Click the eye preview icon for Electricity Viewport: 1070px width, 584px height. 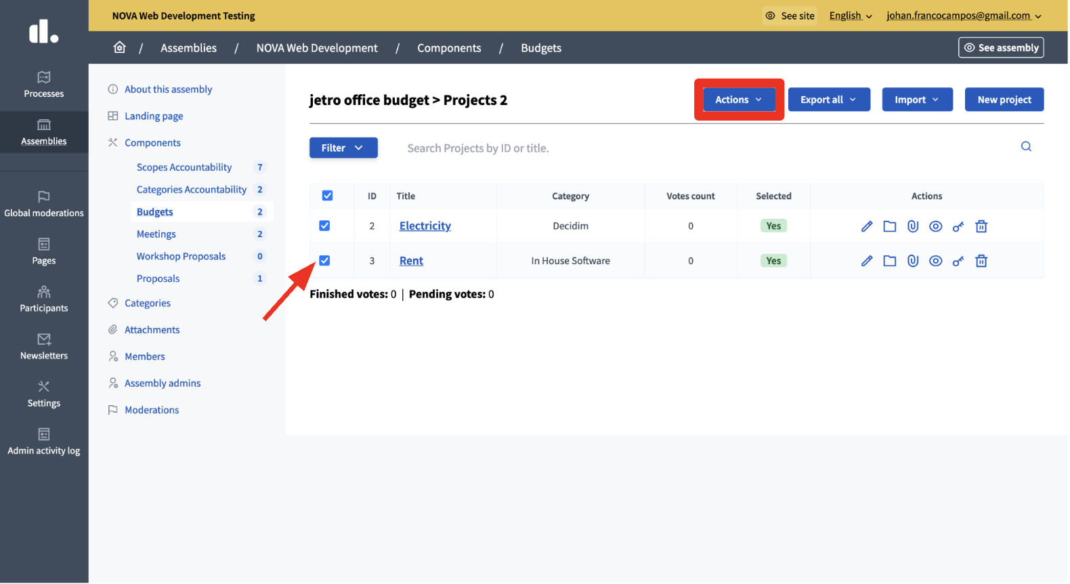[x=935, y=226]
